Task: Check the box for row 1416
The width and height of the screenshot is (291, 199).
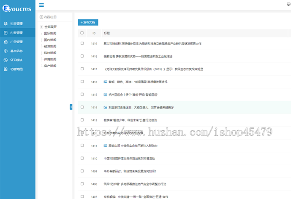Action: tap(82, 82)
